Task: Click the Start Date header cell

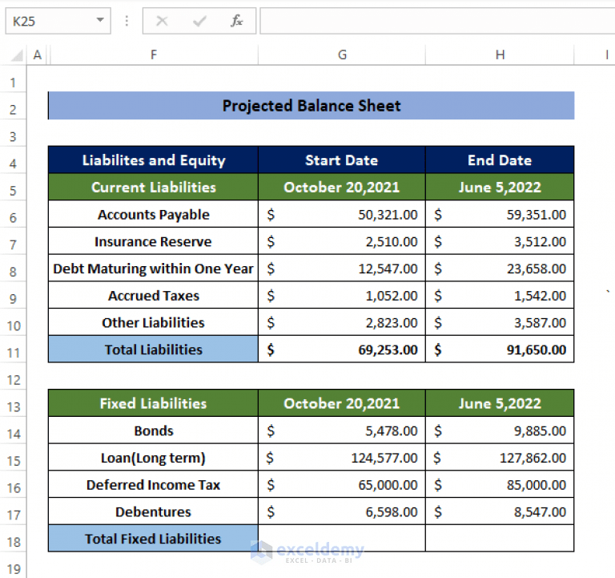Action: coord(342,160)
